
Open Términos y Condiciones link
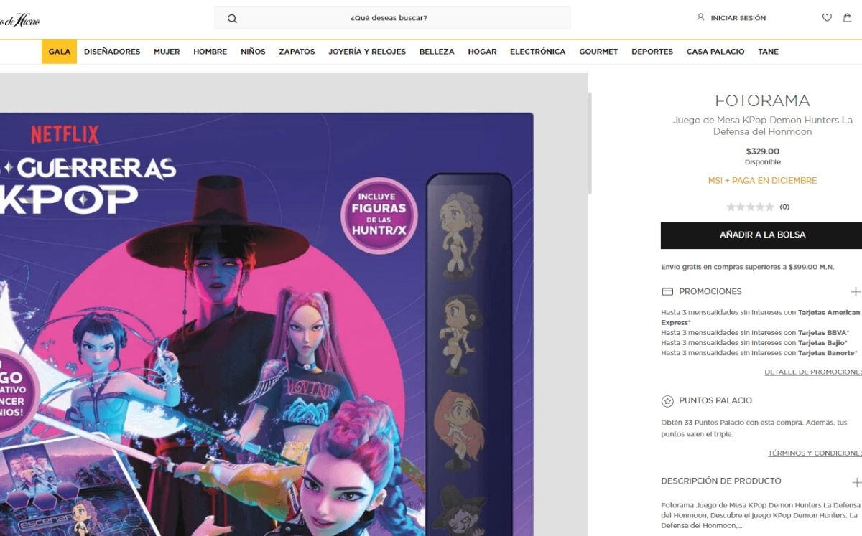click(x=815, y=453)
